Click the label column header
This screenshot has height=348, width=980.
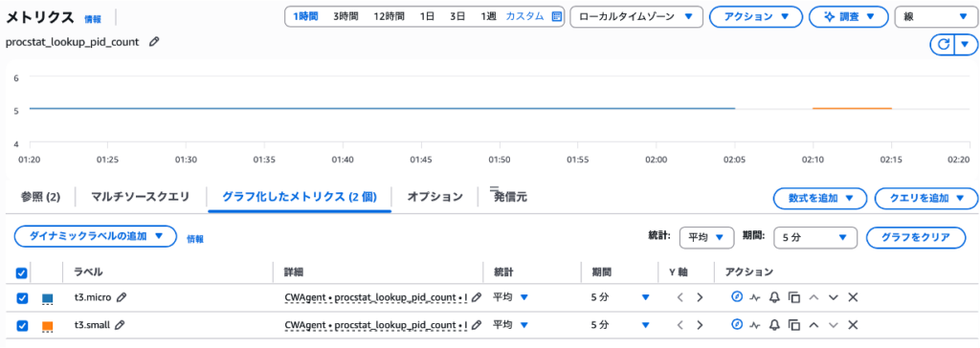click(x=88, y=272)
